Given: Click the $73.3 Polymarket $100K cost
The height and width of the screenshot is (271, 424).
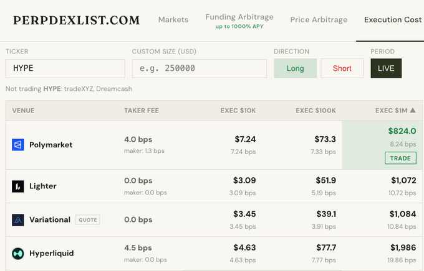Looking at the screenshot, I should (x=325, y=139).
